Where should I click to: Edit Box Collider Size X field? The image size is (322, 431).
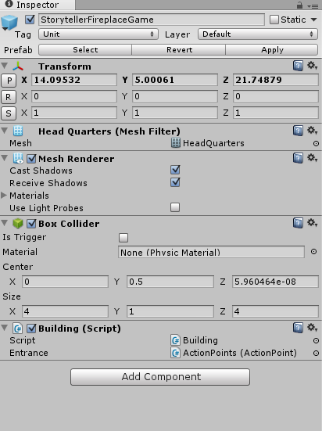click(x=65, y=311)
